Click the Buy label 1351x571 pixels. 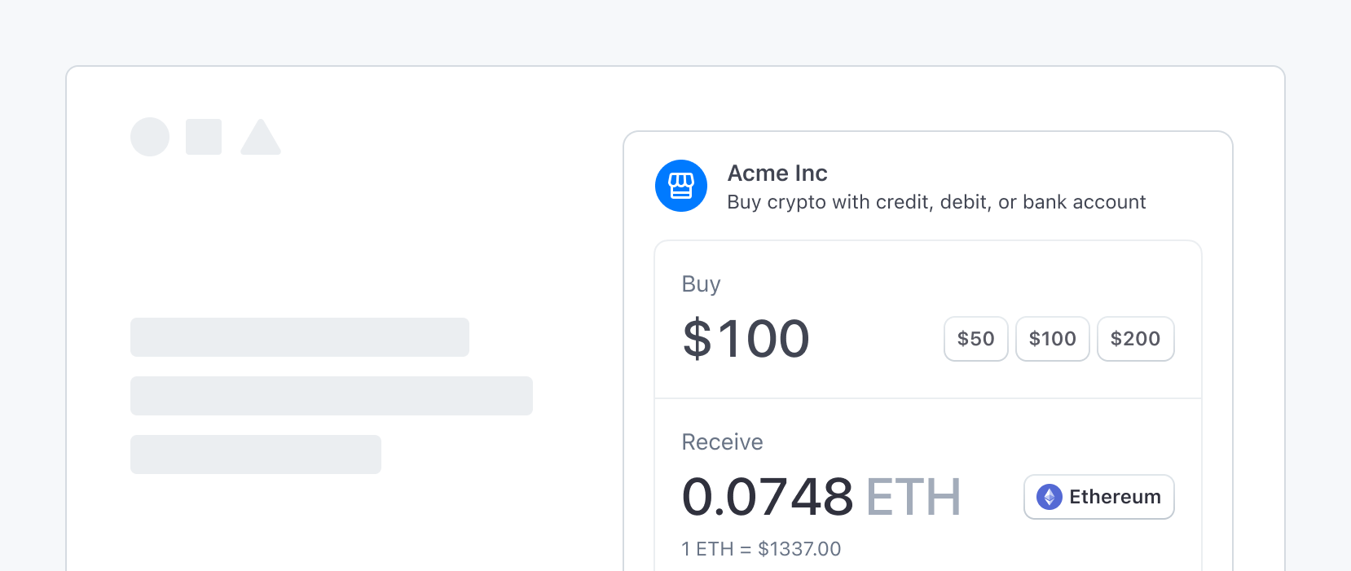click(701, 284)
